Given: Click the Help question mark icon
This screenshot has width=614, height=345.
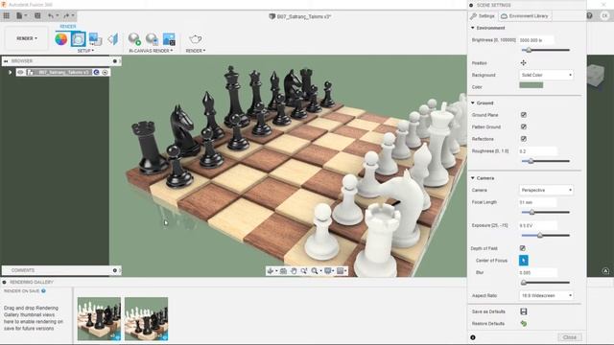Looking at the screenshot, I should tap(589, 15).
